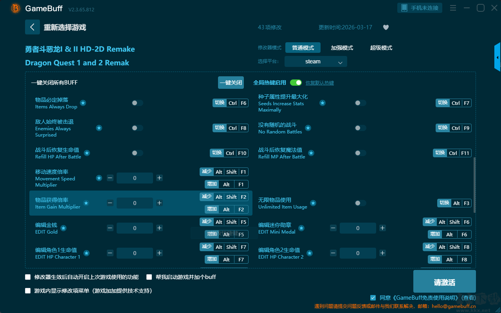Increase EDIT HP Character 1 value
The width and height of the screenshot is (501, 313).
[x=159, y=253]
